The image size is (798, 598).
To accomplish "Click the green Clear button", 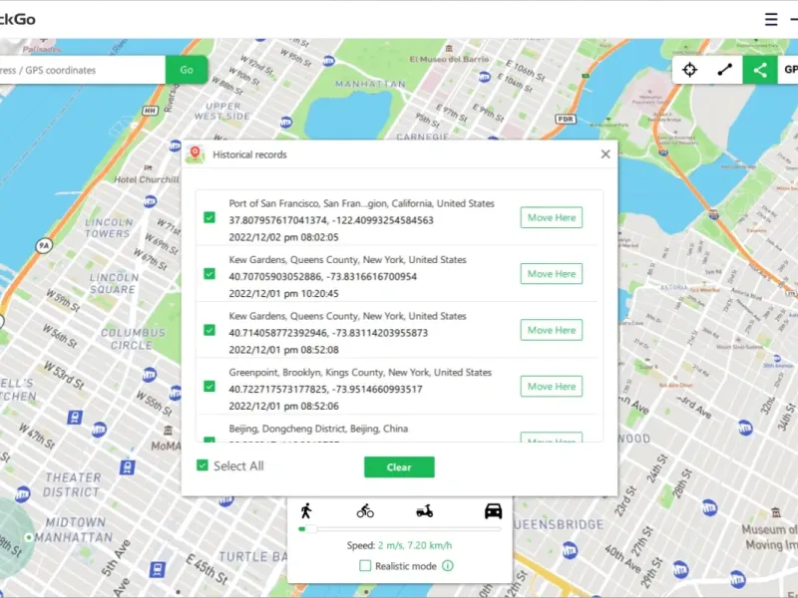I will [399, 466].
